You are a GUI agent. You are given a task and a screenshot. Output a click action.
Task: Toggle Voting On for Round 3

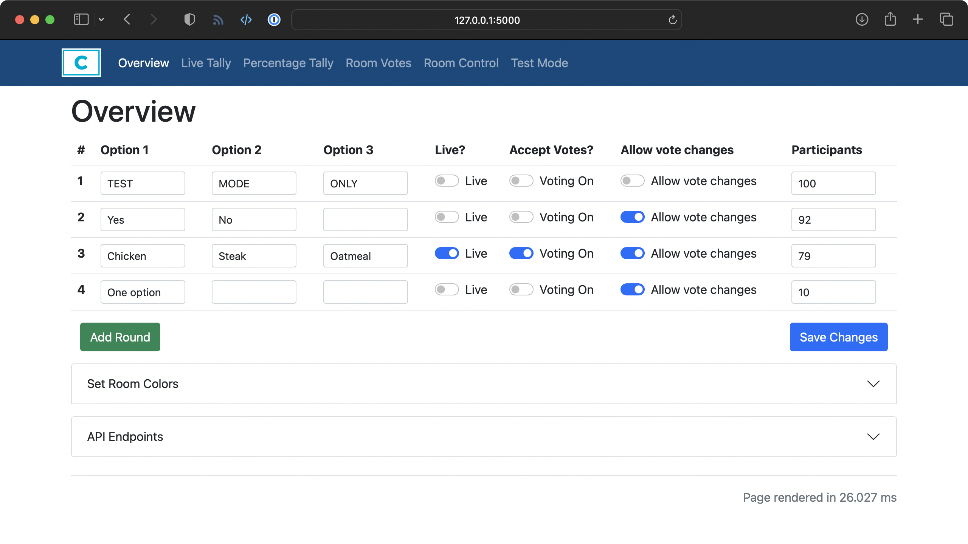pos(521,253)
